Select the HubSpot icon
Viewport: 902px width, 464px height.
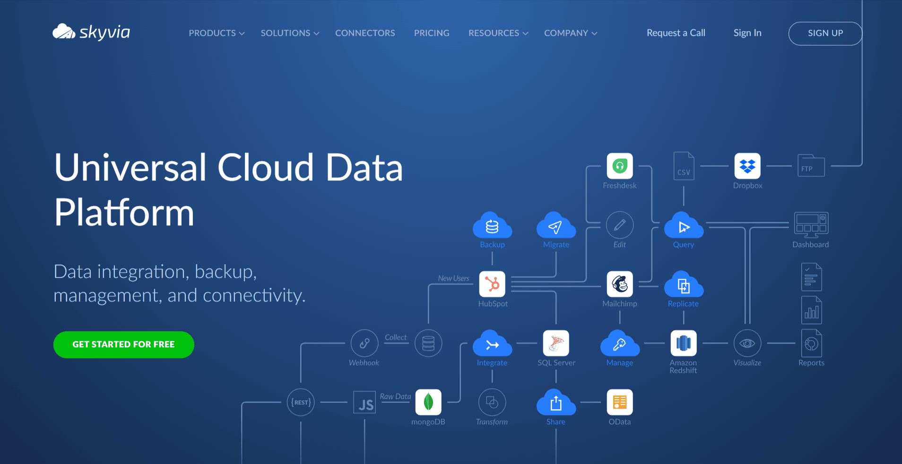(492, 284)
